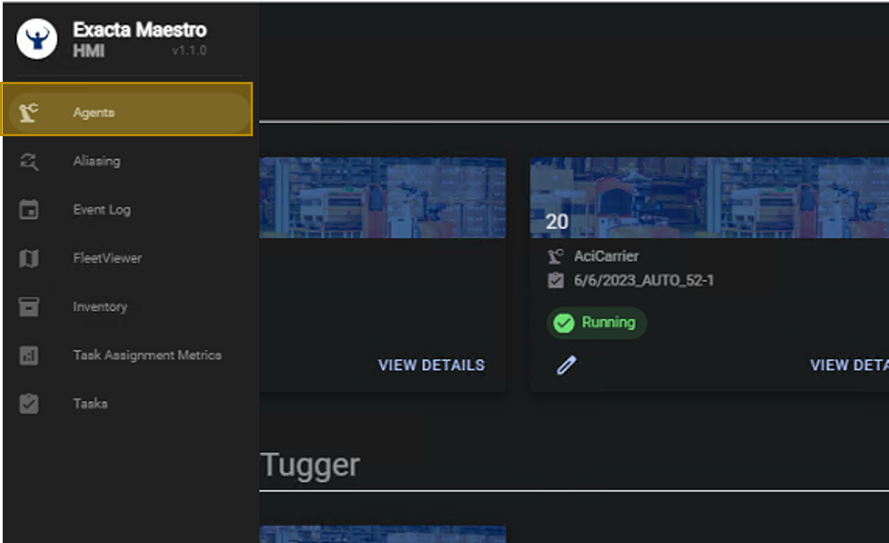
Task: Click the Aliasing search icon in sidebar
Action: point(29,162)
